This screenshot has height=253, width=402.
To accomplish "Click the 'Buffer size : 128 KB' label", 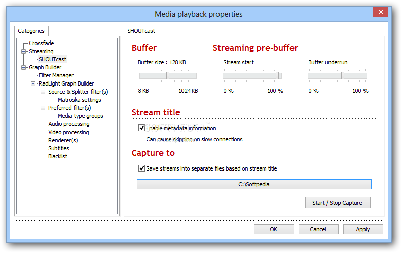I will [x=162, y=62].
